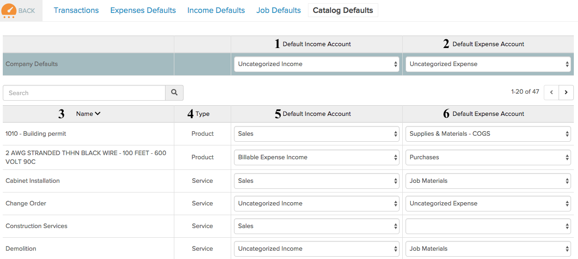Click Service type of Change Order row
578x259 pixels.
203,204
